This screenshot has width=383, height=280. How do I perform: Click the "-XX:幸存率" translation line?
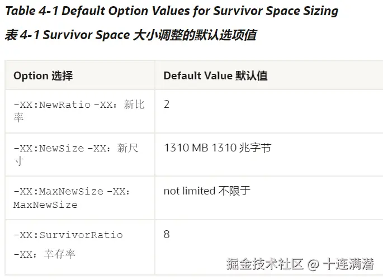pos(44,254)
